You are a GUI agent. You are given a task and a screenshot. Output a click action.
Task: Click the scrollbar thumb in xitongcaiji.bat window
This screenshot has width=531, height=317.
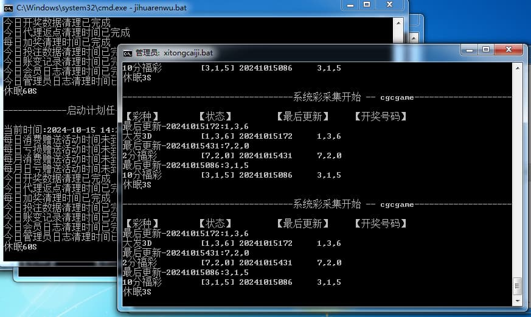coord(517,285)
